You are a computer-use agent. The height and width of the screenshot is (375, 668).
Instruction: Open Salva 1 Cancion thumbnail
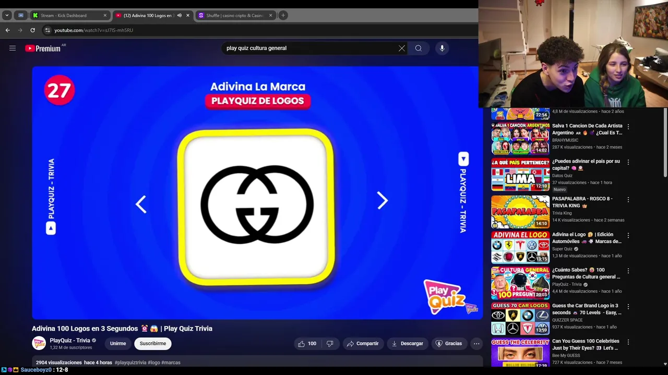(520, 138)
